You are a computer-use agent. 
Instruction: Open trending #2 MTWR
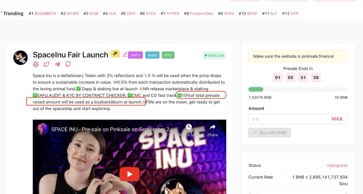coord(70,14)
